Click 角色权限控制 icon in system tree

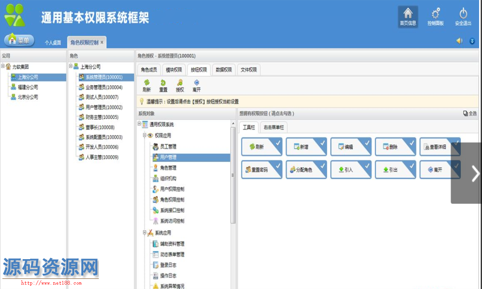pos(156,199)
